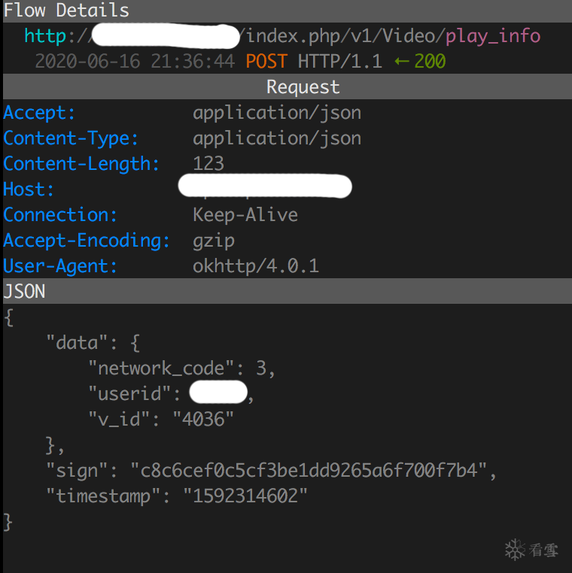Click the 200 status code
The image size is (572, 573).
pos(430,61)
